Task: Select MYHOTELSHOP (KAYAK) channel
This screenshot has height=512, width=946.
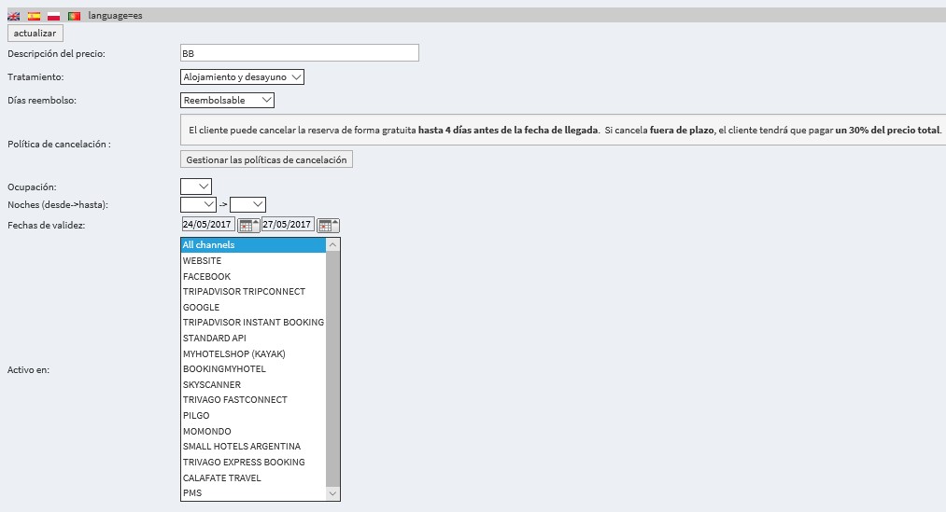Action: pyautogui.click(x=253, y=353)
